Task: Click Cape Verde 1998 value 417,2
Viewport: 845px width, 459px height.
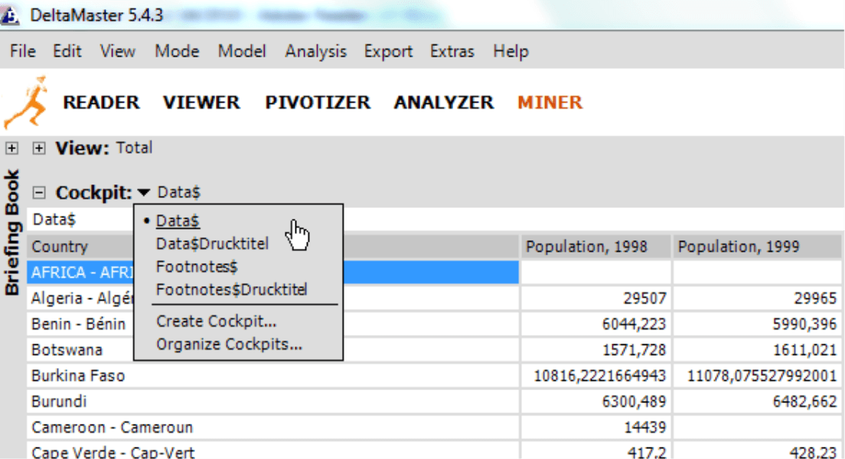Action: tap(647, 453)
